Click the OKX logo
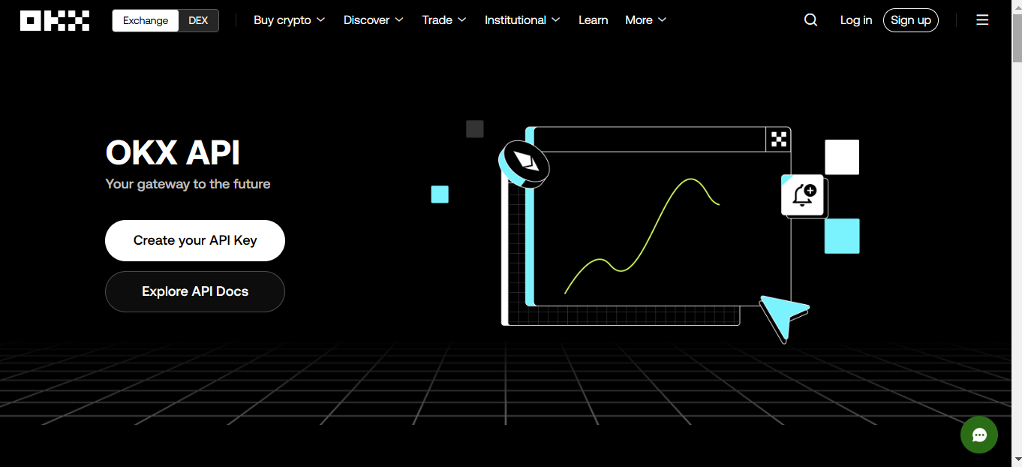Screen dimensions: 1022x467 (x=55, y=20)
